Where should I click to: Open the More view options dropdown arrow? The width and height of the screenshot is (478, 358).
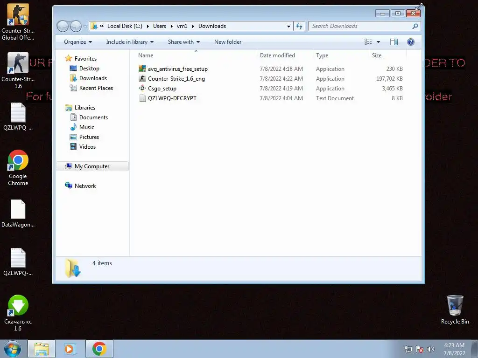pyautogui.click(x=378, y=42)
